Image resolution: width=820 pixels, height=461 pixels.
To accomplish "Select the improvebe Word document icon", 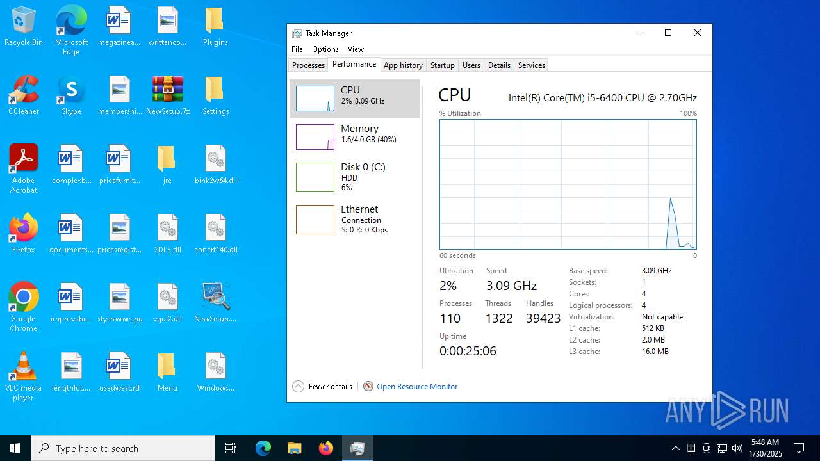I will 71,303.
